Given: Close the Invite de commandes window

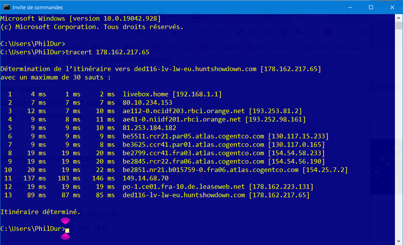Looking at the screenshot, I should 392,7.
